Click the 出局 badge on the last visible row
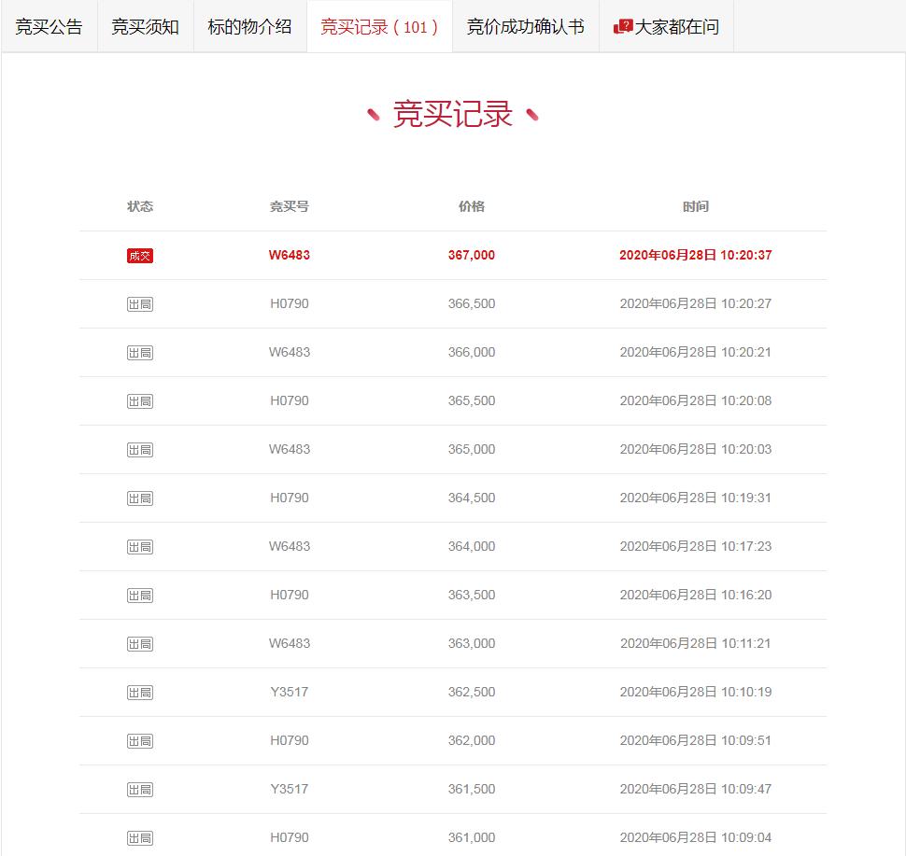Image resolution: width=906 pixels, height=856 pixels. pos(139,837)
